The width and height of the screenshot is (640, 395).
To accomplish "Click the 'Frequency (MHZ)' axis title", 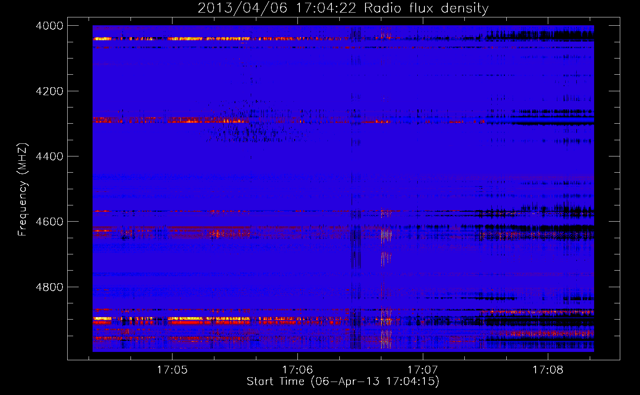I will [23, 190].
